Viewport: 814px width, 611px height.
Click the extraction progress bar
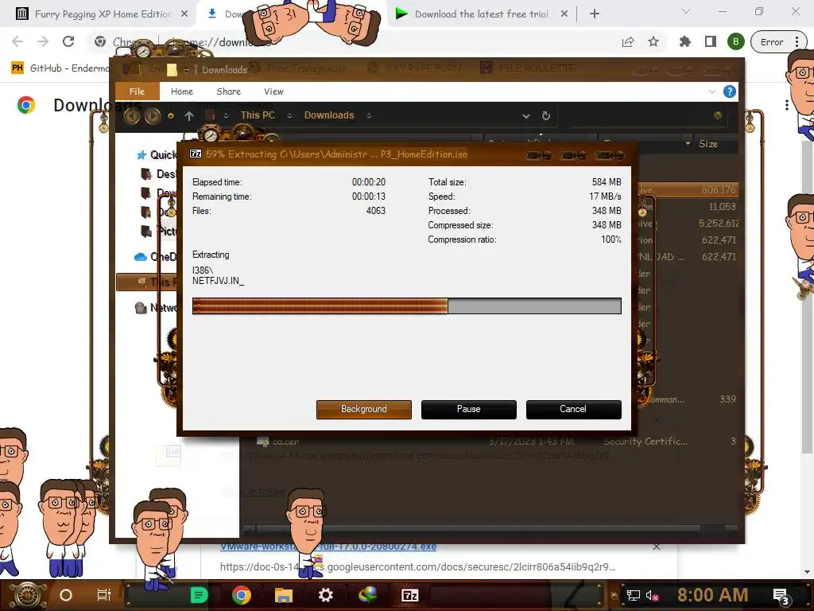click(406, 306)
